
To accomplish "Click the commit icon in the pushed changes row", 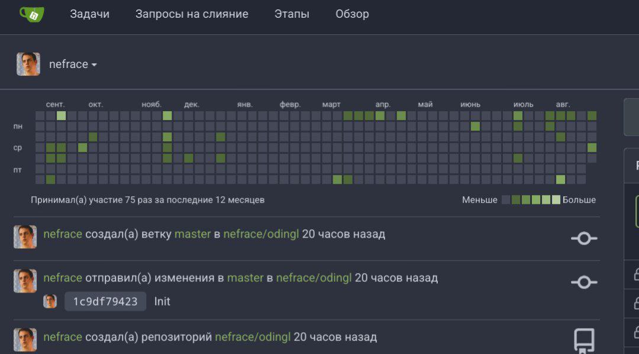I will tap(584, 282).
